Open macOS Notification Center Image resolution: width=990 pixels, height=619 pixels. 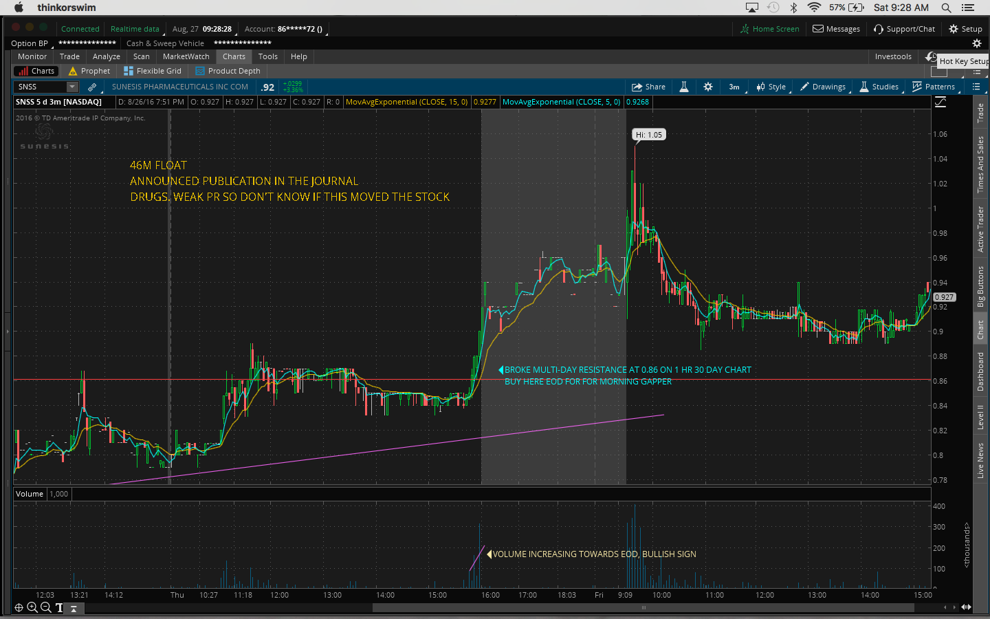click(x=968, y=8)
